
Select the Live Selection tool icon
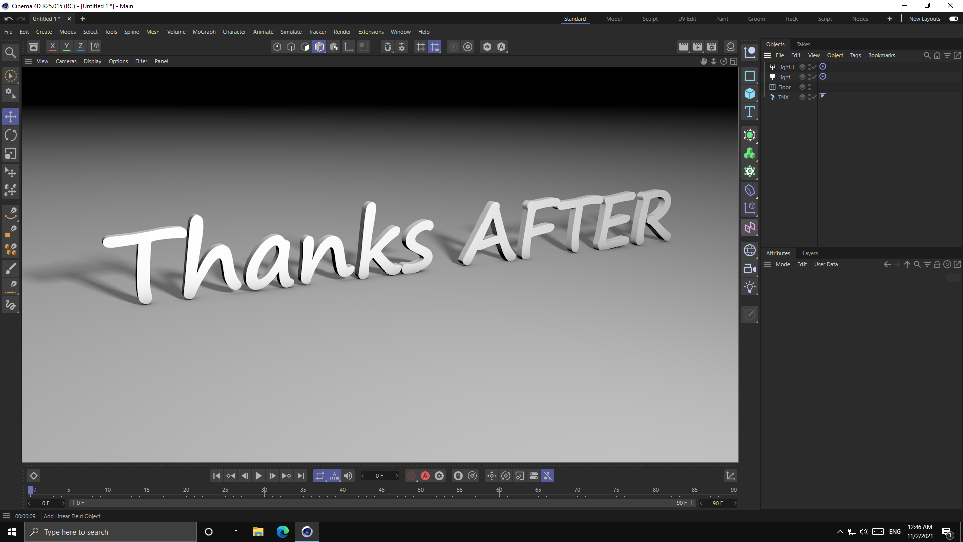(11, 74)
